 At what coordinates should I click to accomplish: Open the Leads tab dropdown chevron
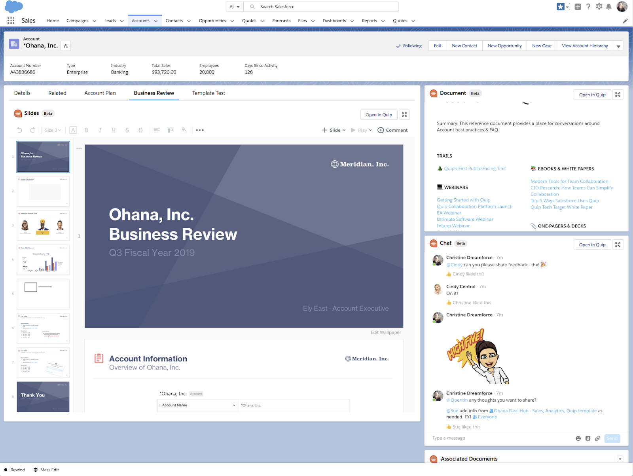click(x=122, y=21)
